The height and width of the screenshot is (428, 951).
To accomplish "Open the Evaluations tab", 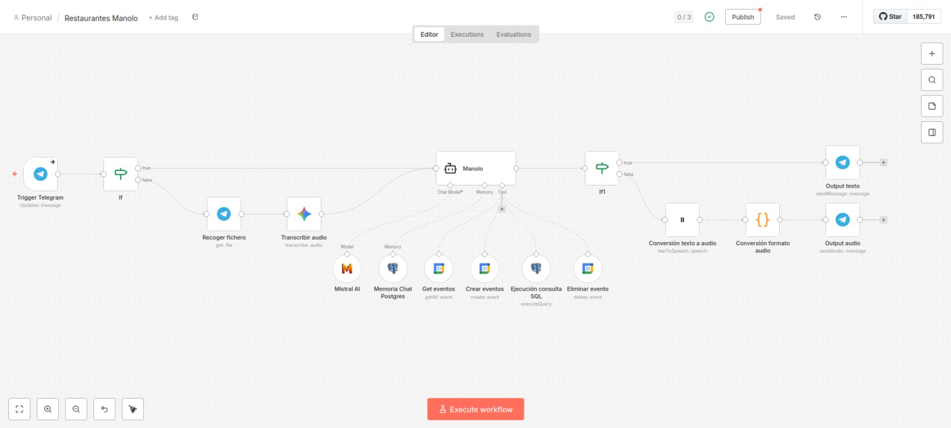I will [514, 34].
